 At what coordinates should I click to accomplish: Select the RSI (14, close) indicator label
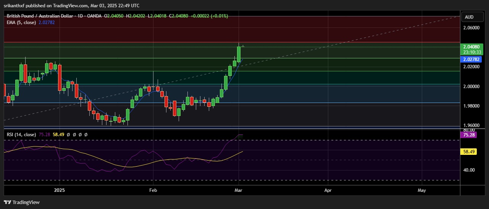click(21, 135)
